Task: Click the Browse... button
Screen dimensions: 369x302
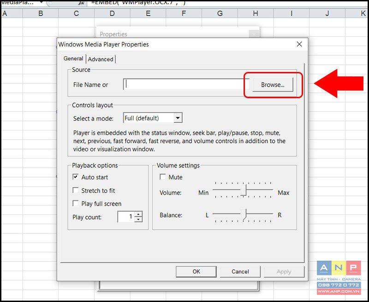Action: [x=273, y=85]
